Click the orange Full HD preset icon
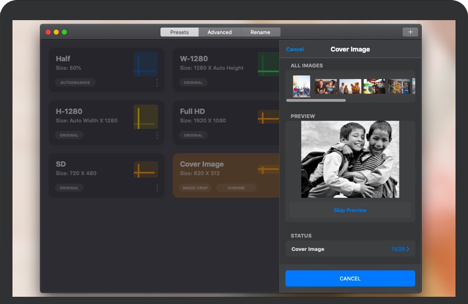The width and height of the screenshot is (468, 304). click(x=268, y=117)
